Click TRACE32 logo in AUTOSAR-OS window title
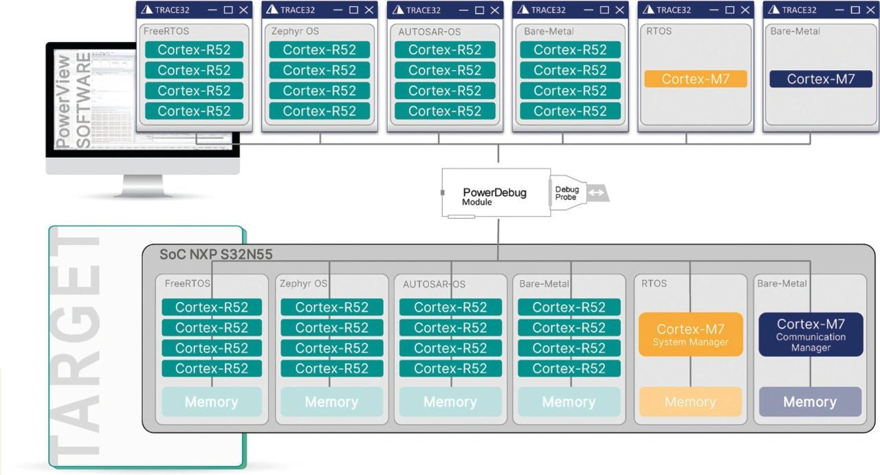Image resolution: width=880 pixels, height=475 pixels. coord(397,10)
